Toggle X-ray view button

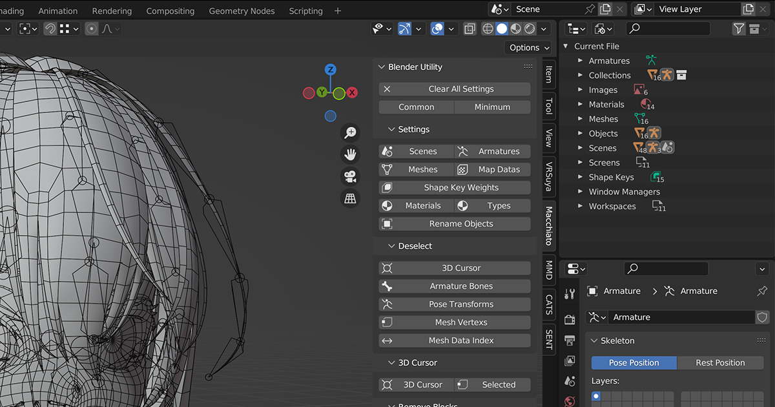(x=470, y=28)
